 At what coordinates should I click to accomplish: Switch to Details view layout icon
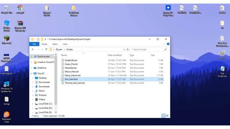point(163,116)
